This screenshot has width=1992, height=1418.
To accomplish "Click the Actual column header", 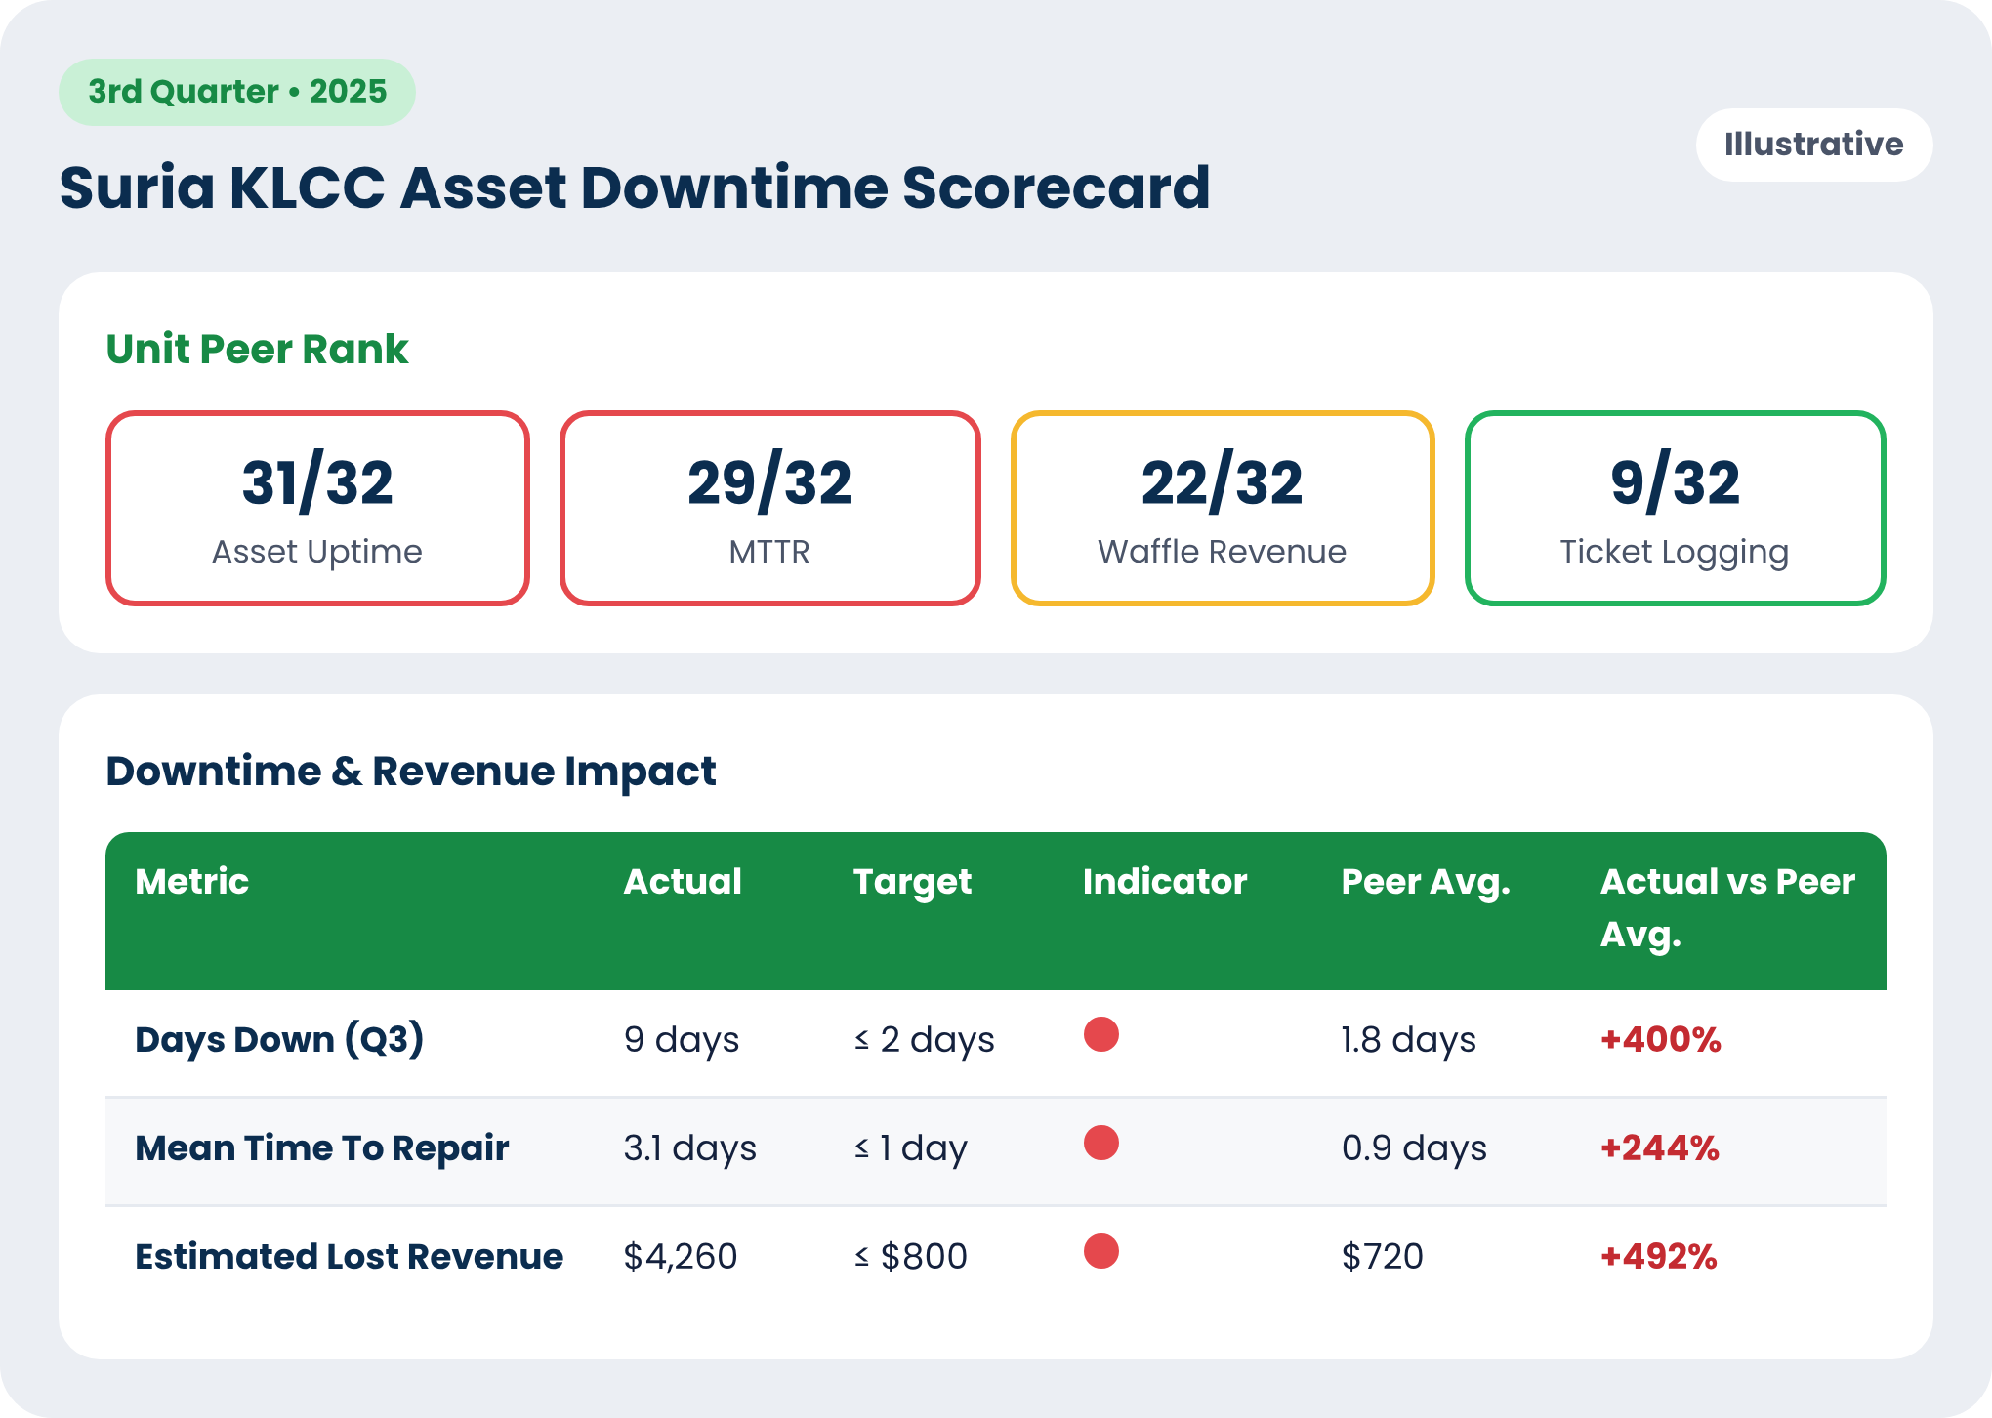I will coord(683,881).
